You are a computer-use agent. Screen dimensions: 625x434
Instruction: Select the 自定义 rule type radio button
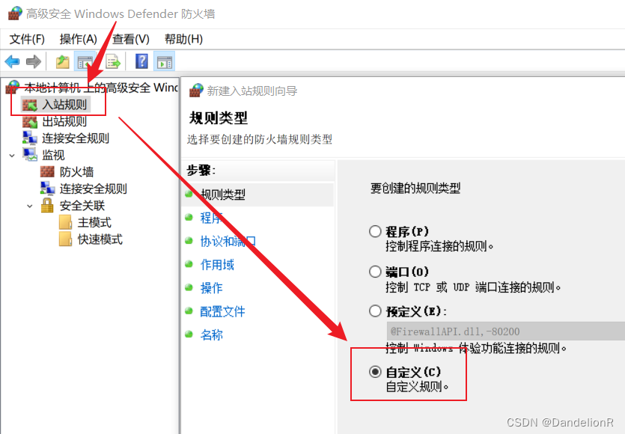(x=375, y=371)
